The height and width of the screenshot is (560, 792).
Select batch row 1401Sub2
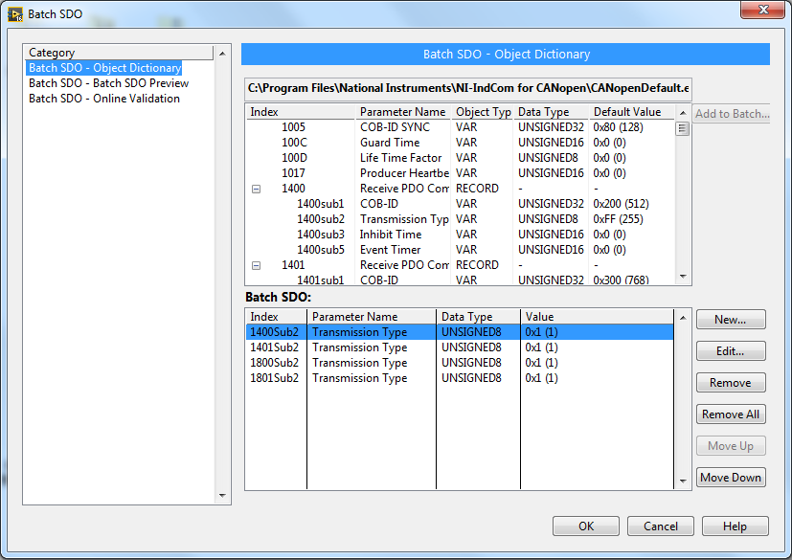tap(460, 347)
